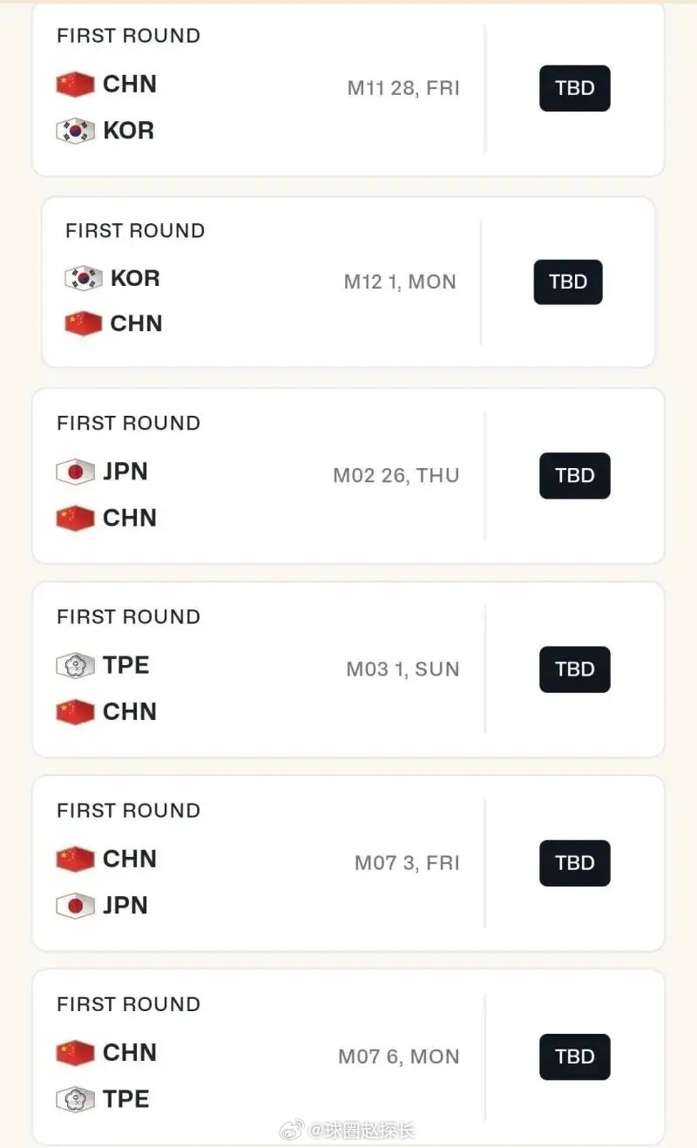Click China flag in M11 28 match

click(75, 85)
